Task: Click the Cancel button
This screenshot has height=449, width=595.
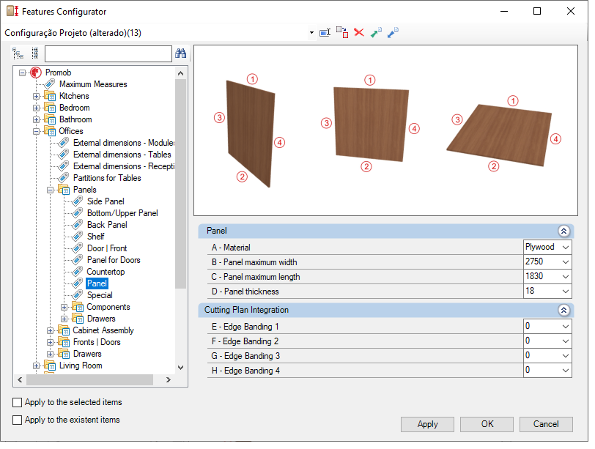Action: click(x=546, y=424)
